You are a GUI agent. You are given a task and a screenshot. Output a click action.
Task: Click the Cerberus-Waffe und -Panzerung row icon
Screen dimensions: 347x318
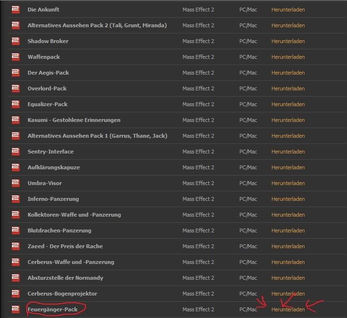click(x=15, y=262)
